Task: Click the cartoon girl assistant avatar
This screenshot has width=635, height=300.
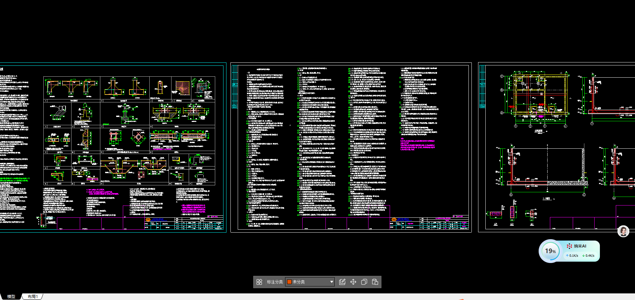Action: coord(623,231)
